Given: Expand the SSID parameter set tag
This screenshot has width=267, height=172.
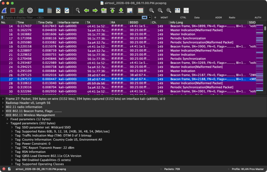Looking at the screenshot, I should tap(12, 127).
